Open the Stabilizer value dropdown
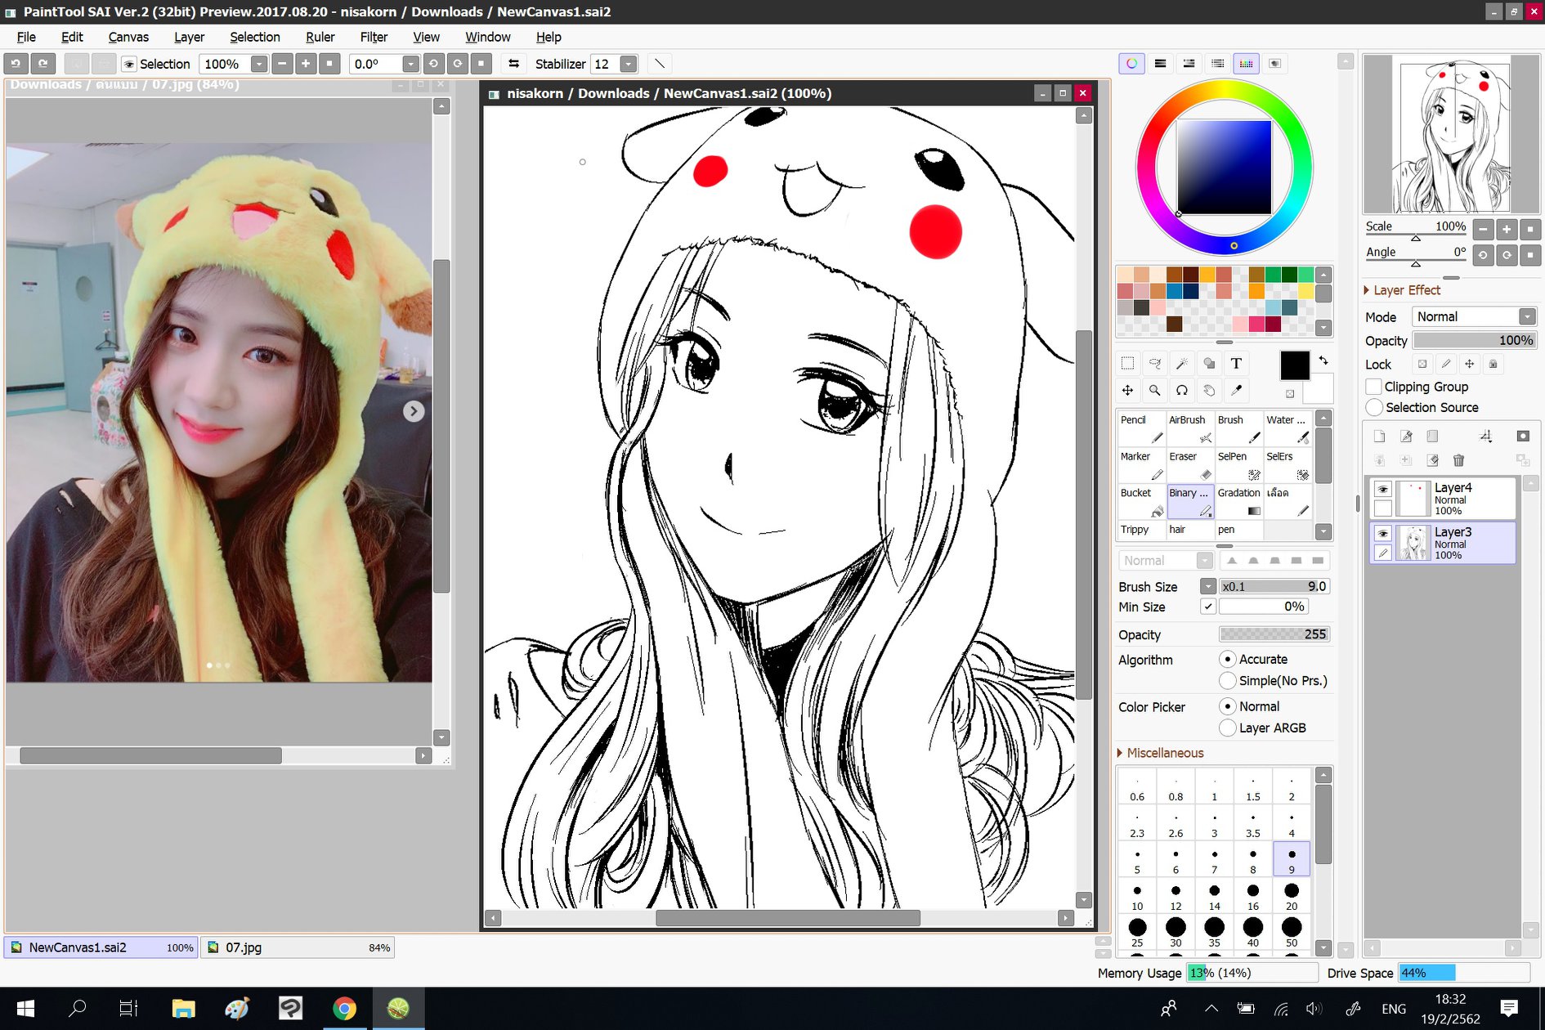 point(628,64)
